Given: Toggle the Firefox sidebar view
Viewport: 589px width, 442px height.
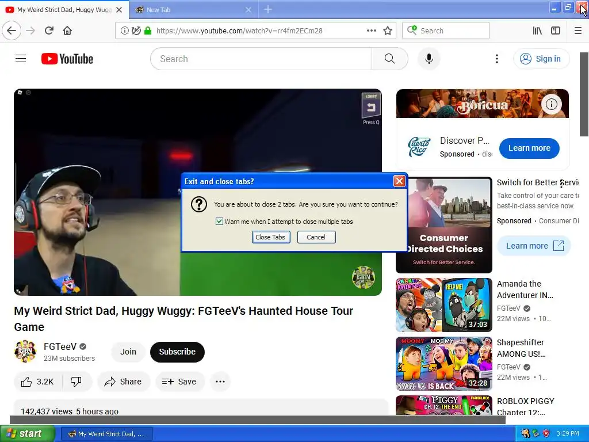Looking at the screenshot, I should click(x=556, y=31).
